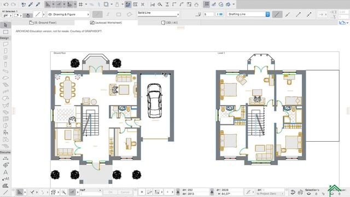The height and width of the screenshot is (197, 350).
Task: Select the Door tool in toolbox
Action: pyautogui.click(x=5, y=51)
